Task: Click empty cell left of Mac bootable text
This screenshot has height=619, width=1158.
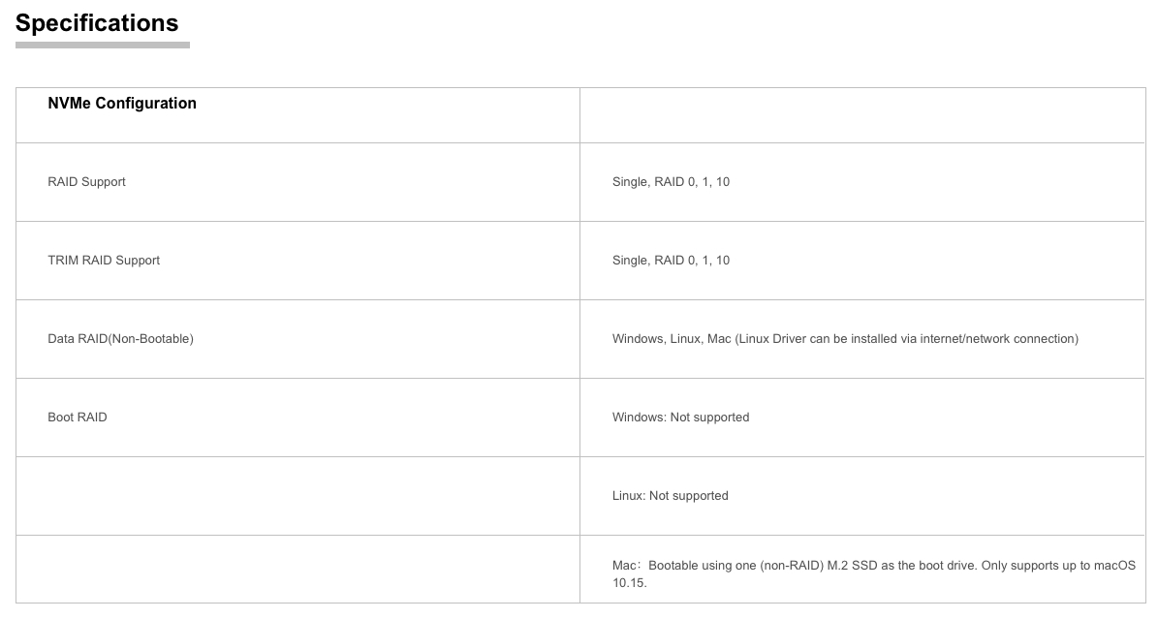Action: (x=297, y=569)
